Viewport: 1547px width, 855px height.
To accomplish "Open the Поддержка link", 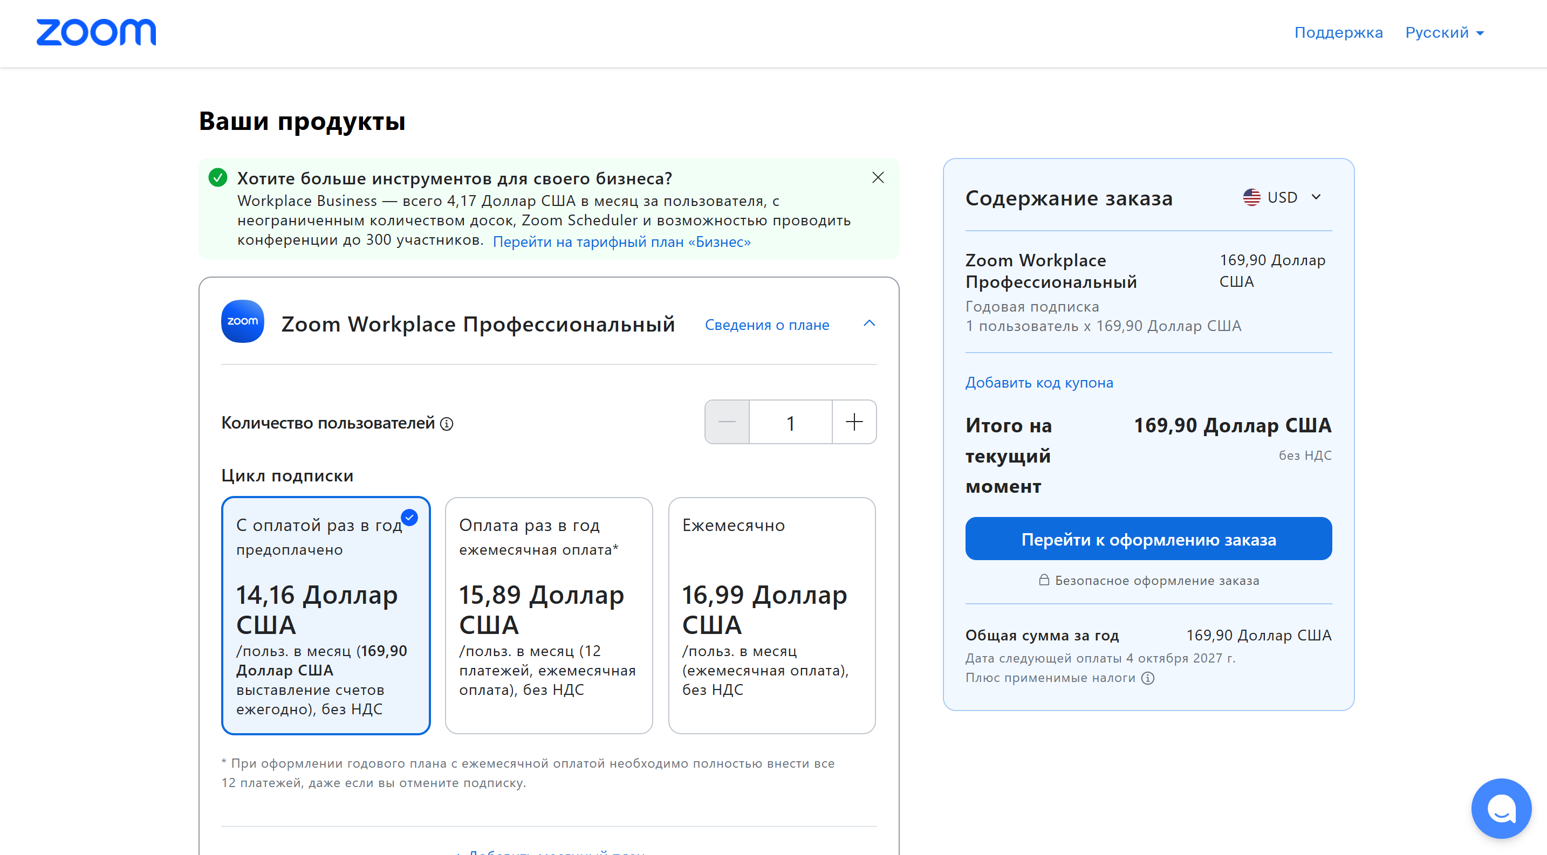I will point(1338,32).
